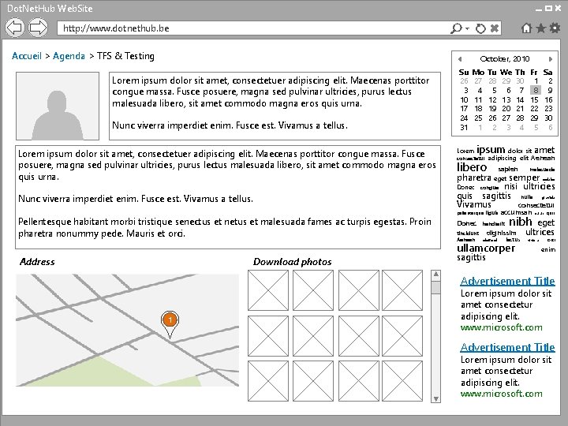Click the photo gallery scrollbar thumb
The height and width of the screenshot is (426, 568).
[x=435, y=287]
